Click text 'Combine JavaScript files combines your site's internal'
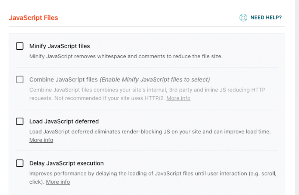This screenshot has width=299, height=195. click(x=98, y=90)
